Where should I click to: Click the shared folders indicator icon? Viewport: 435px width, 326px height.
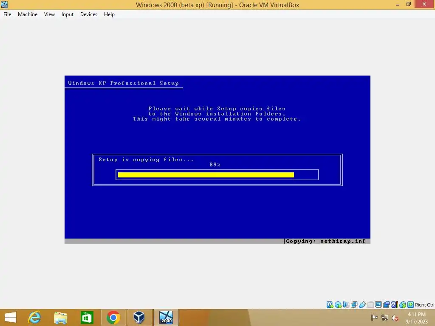click(370, 305)
